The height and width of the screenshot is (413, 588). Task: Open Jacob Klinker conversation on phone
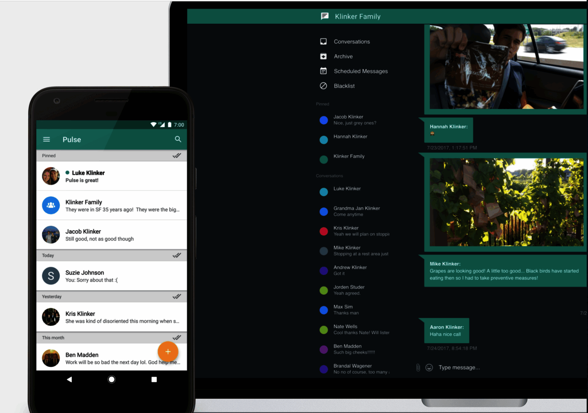(112, 235)
